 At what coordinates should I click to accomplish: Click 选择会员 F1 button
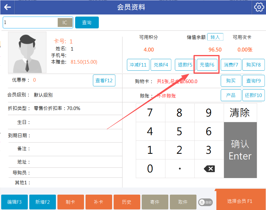point(240,201)
